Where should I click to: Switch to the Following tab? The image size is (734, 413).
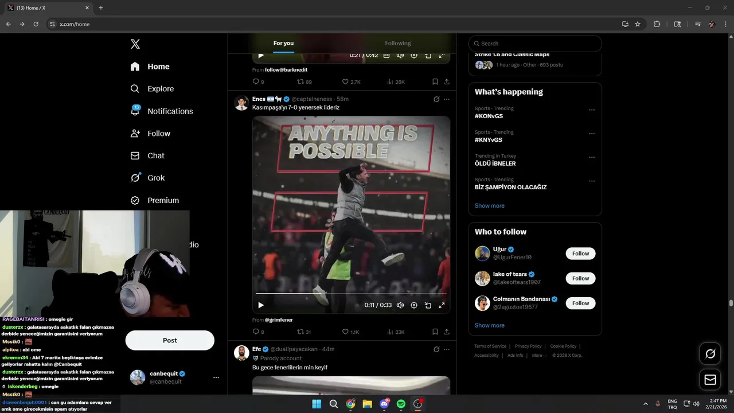(398, 44)
